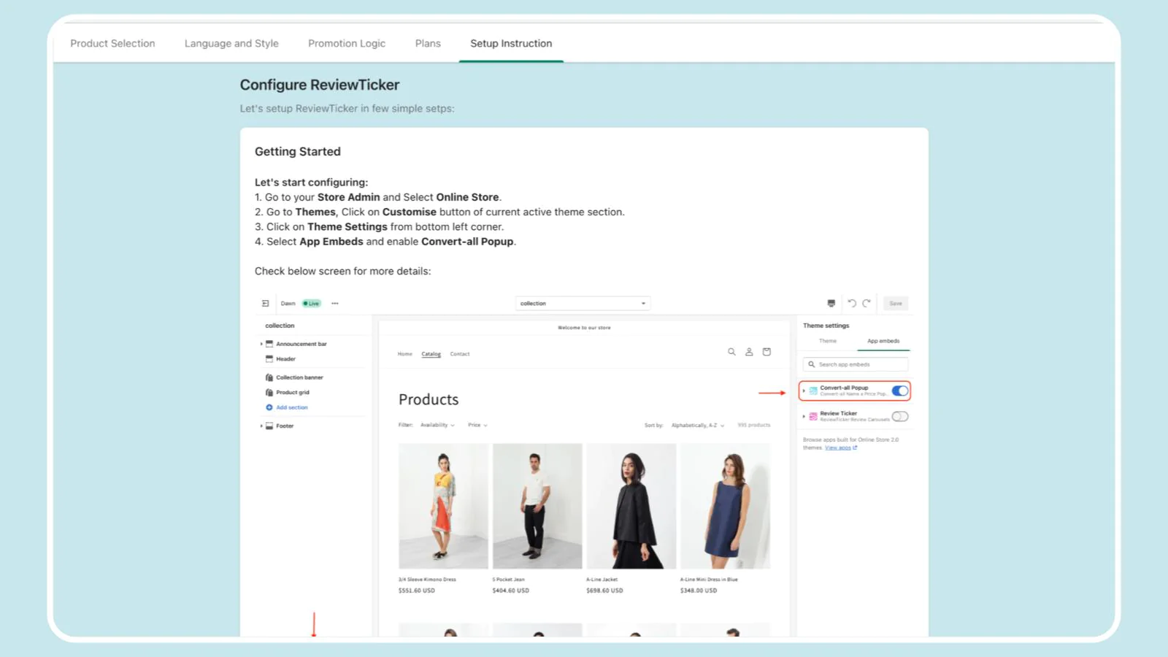
Task: Click the Header section icon
Action: tap(269, 359)
